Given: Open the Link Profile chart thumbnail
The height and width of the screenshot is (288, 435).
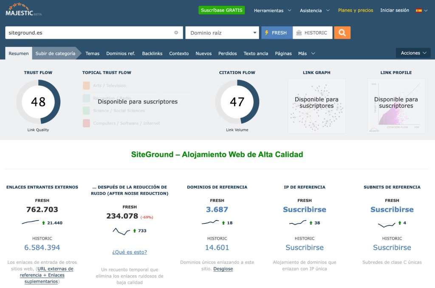Looking at the screenshot, I should 396,106.
